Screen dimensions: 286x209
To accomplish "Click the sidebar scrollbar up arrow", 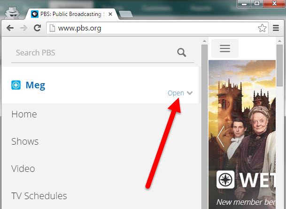I will click(204, 41).
